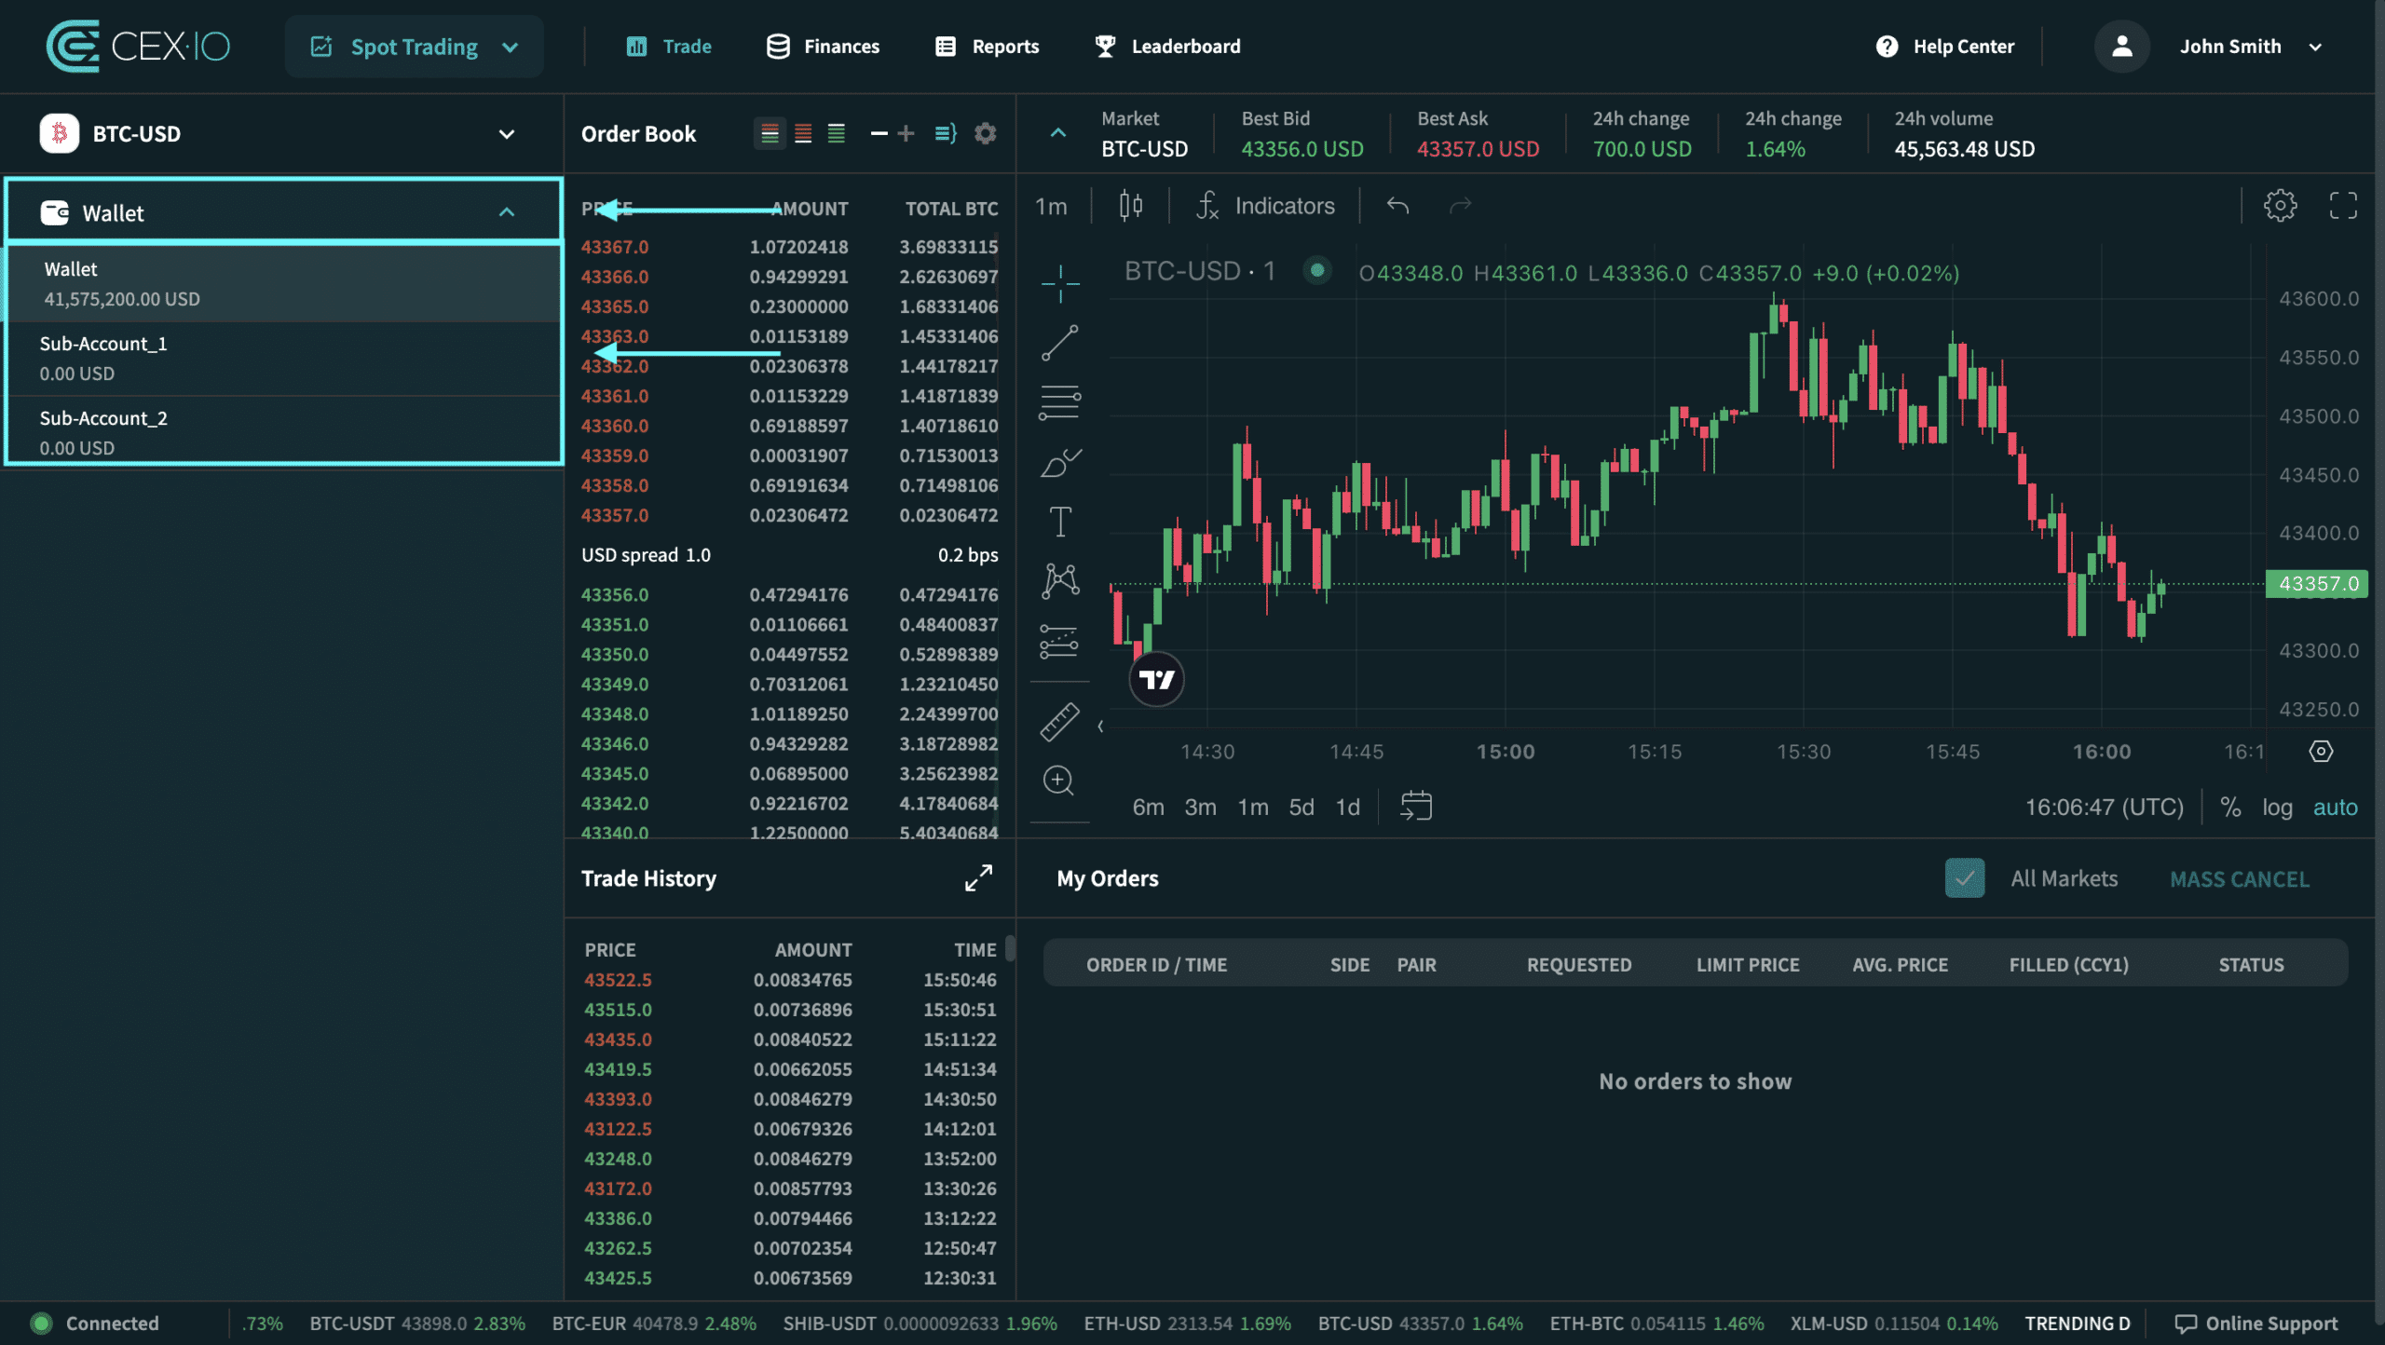
Task: Open the Reports tab
Action: [988, 47]
